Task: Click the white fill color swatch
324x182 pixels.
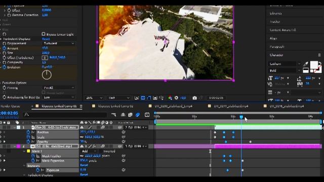Action: click(x=314, y=65)
